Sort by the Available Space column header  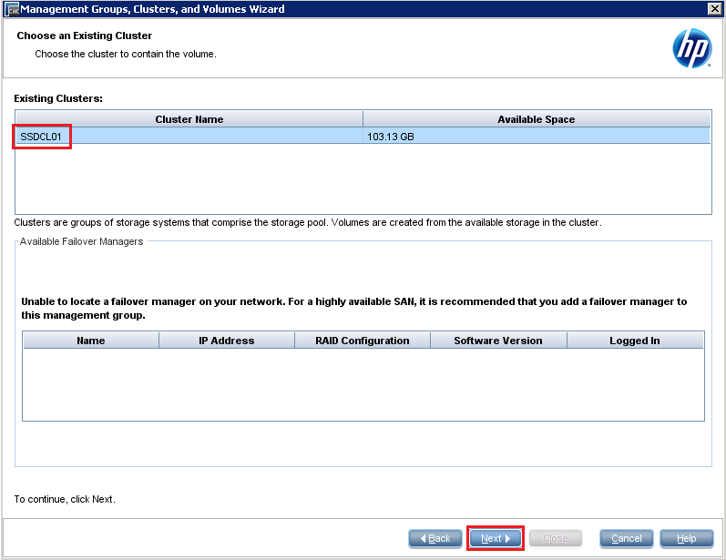click(536, 119)
